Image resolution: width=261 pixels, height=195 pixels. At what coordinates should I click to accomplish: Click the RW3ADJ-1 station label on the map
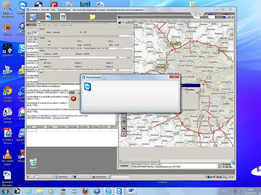(163, 68)
